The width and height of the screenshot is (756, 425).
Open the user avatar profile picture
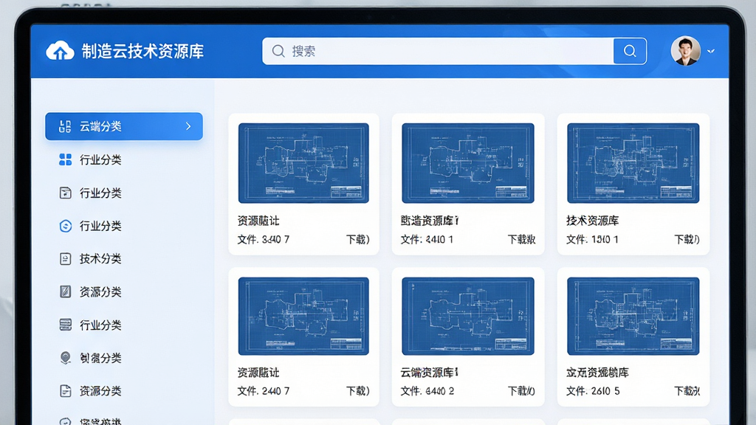686,51
